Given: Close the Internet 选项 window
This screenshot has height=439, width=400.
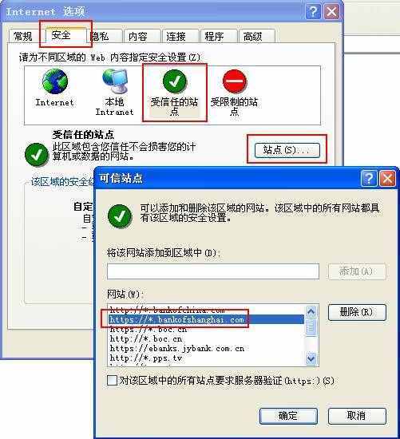Looking at the screenshot, I should click(331, 12).
